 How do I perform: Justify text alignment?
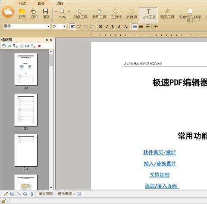(x=91, y=27)
